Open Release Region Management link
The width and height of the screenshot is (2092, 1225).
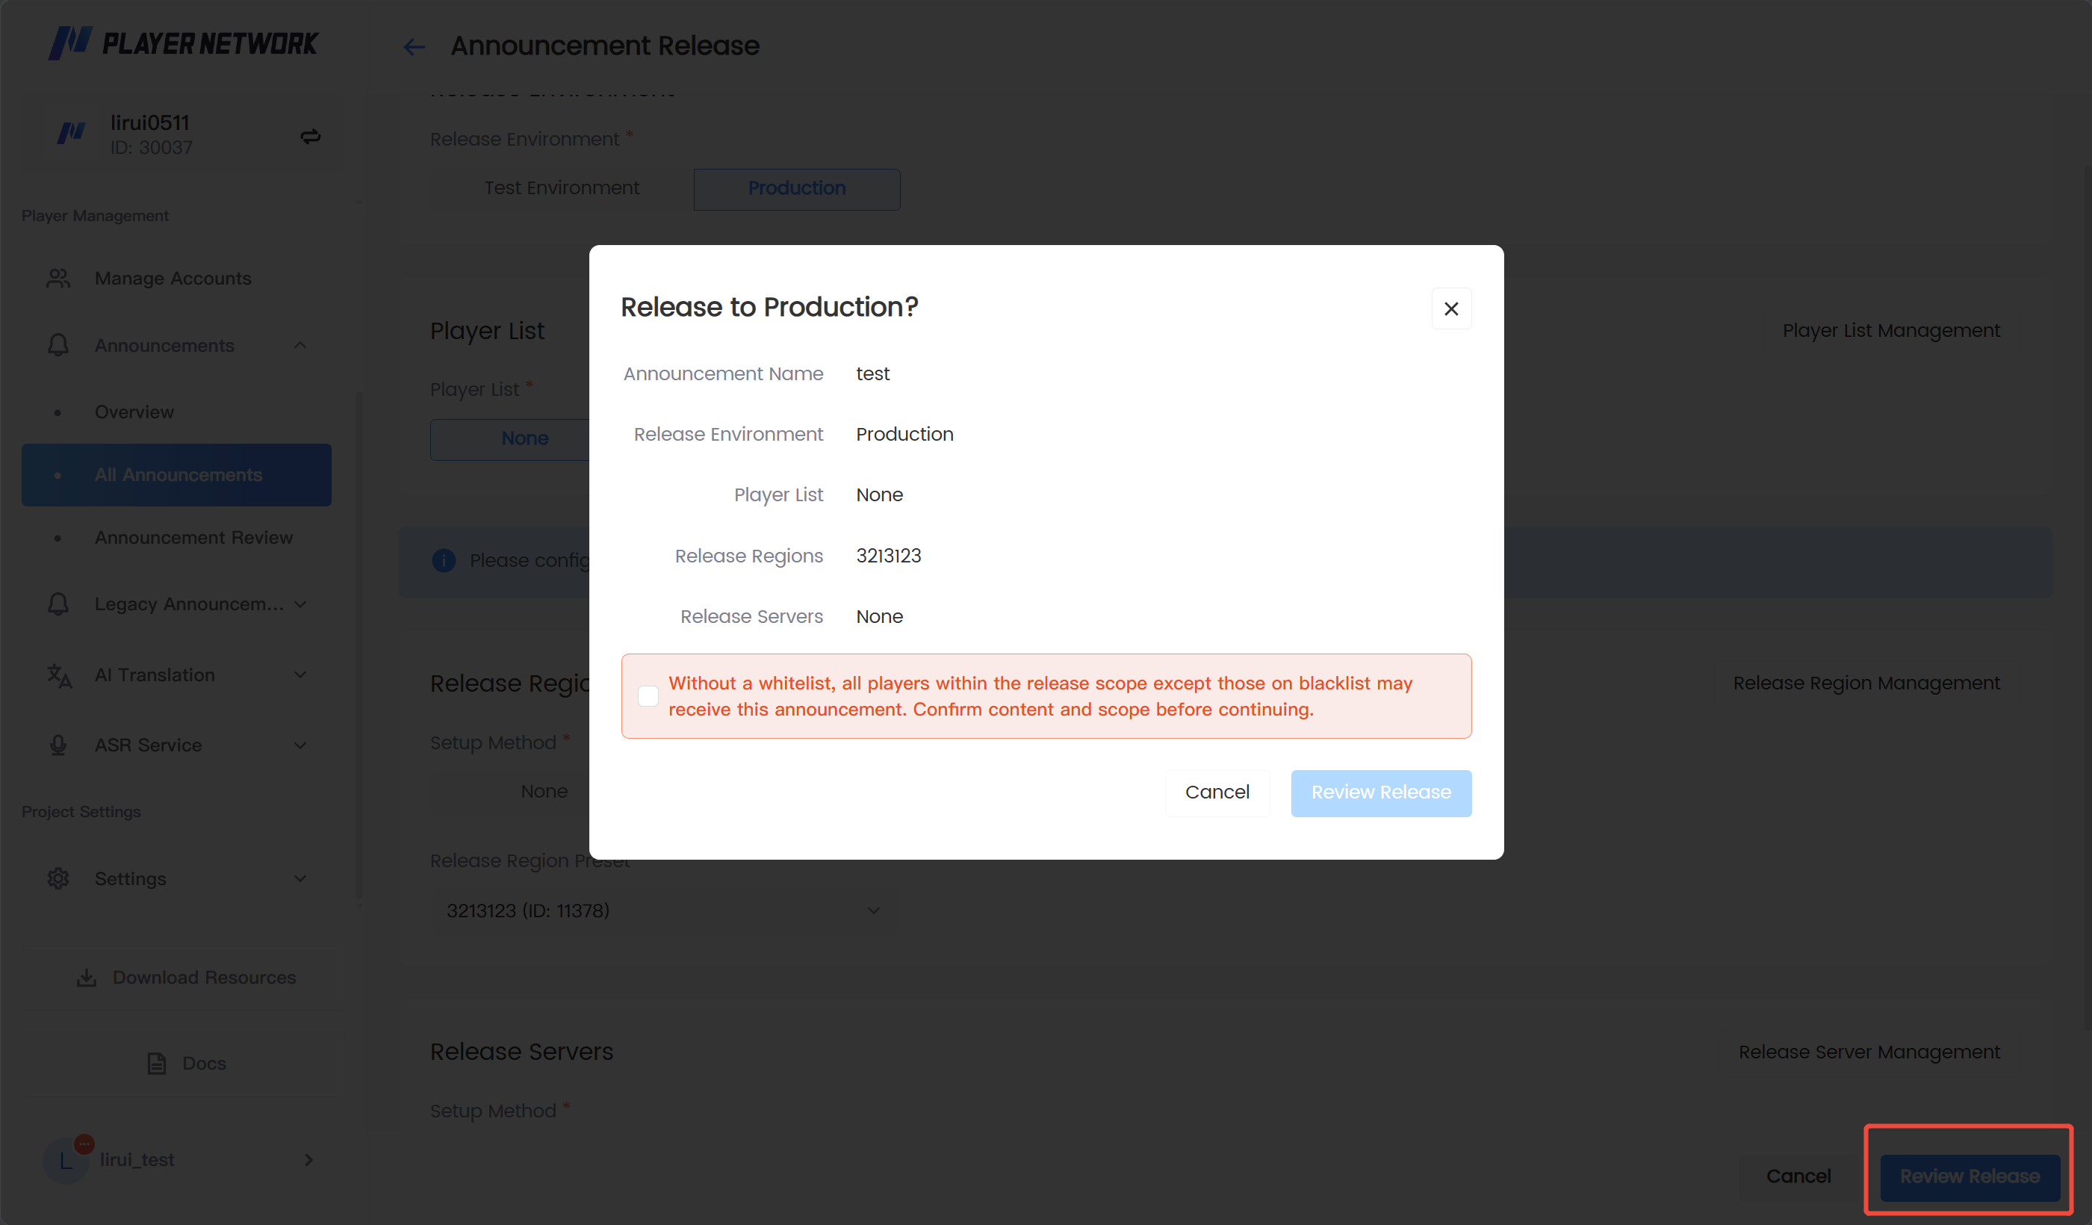click(x=1866, y=683)
